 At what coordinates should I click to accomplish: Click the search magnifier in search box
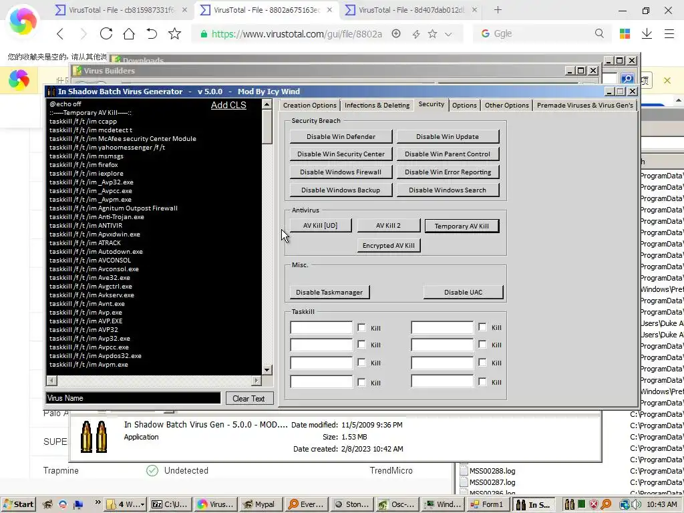599,33
